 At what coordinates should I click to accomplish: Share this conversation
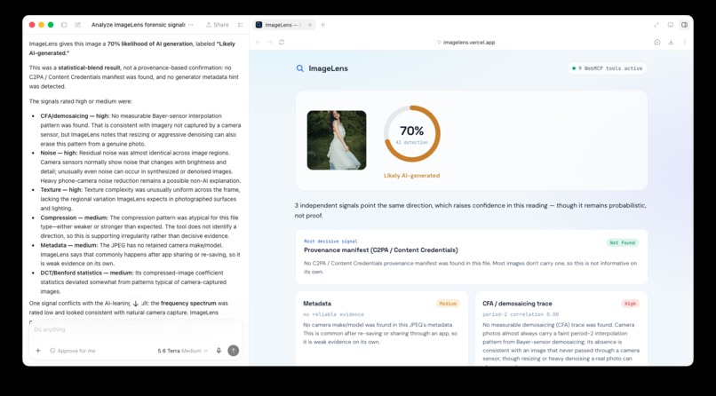click(218, 25)
